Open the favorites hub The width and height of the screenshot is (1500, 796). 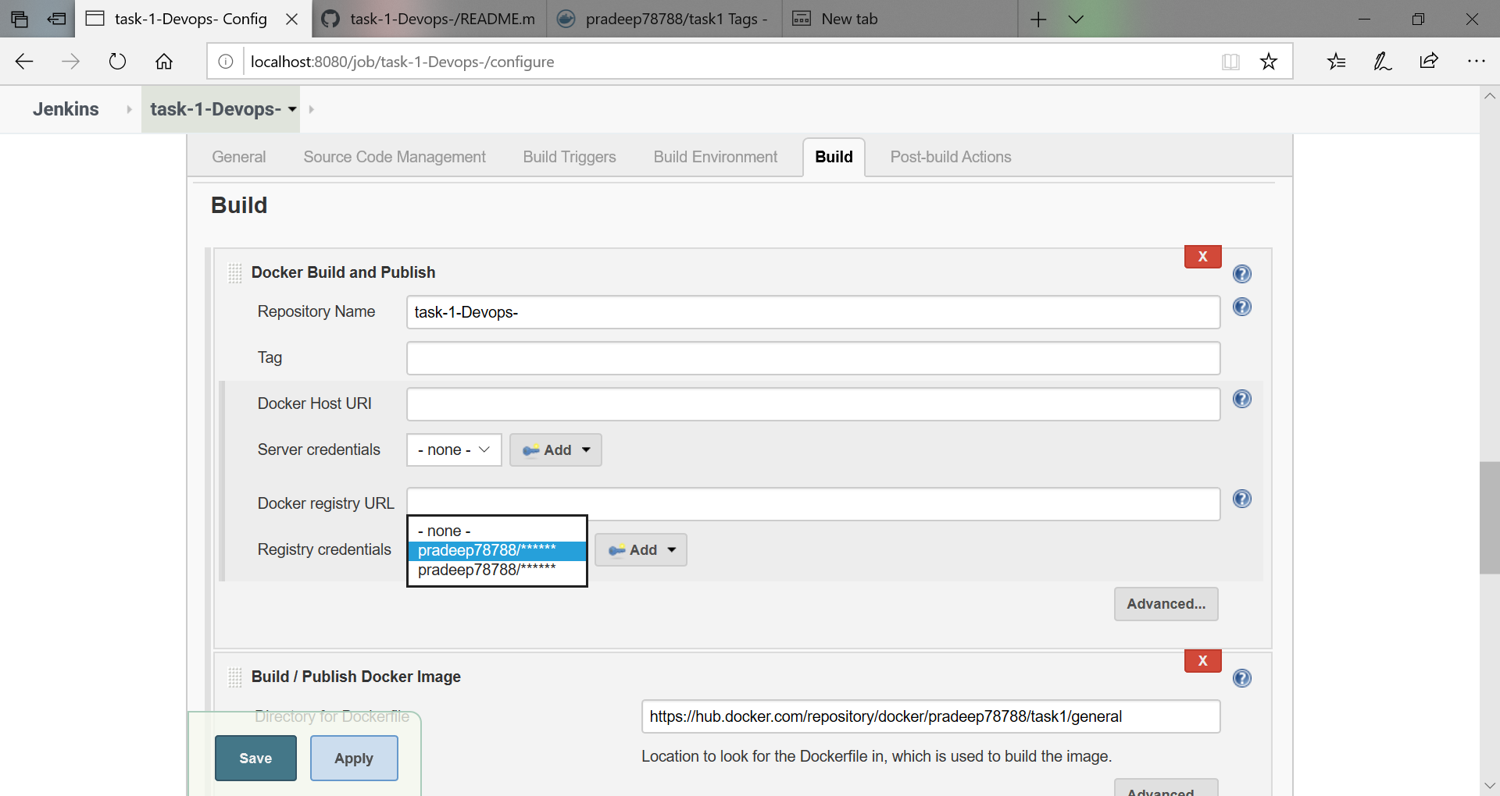(1336, 62)
